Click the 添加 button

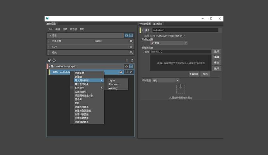[217, 57]
